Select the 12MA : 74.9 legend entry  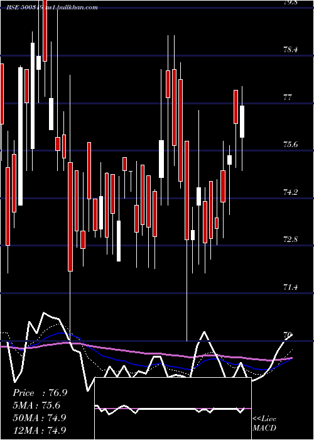click(x=40, y=430)
